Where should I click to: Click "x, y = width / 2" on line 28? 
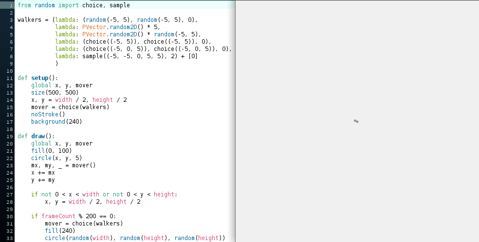[x=72, y=202]
